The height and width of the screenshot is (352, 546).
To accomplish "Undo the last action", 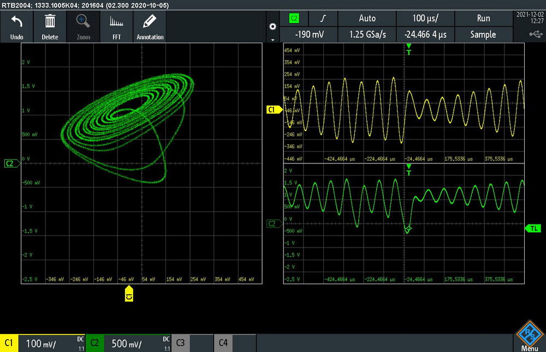I will click(x=17, y=27).
